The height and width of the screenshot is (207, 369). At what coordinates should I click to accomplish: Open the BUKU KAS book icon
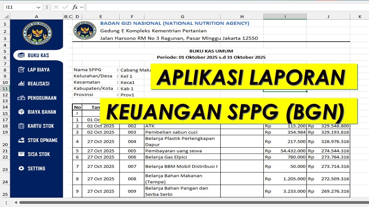point(21,55)
